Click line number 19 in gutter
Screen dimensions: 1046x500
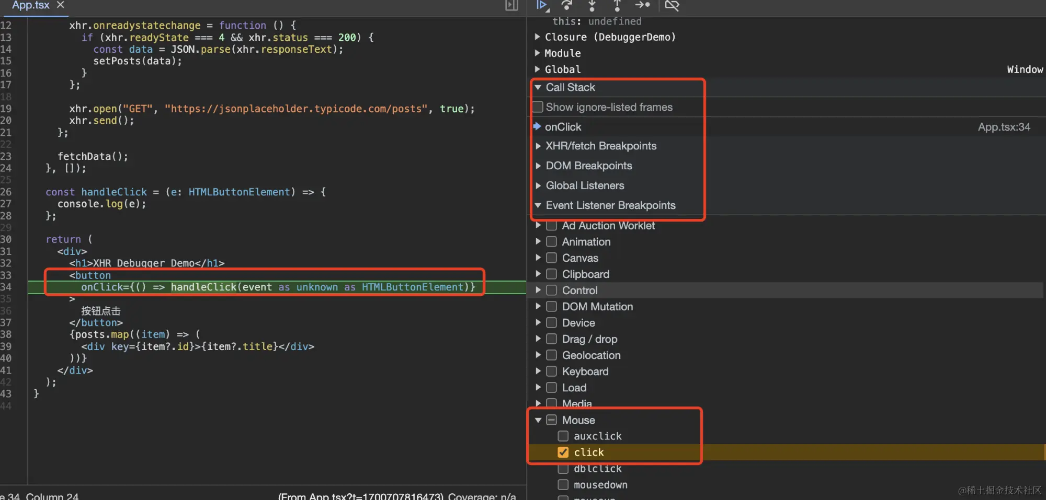(6, 109)
